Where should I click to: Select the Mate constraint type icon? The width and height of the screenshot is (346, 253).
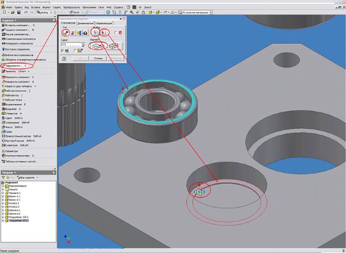(66, 33)
